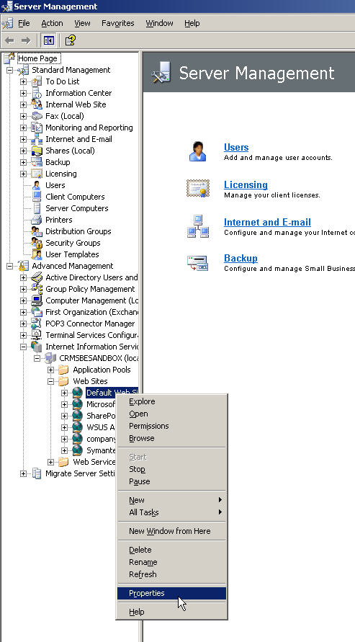Screen dimensions: 355x642
Task: Click the Back arrow toolbar button
Action: point(10,40)
